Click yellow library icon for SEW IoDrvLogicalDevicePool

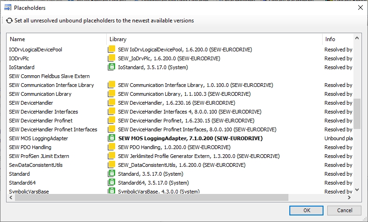coord(111,50)
